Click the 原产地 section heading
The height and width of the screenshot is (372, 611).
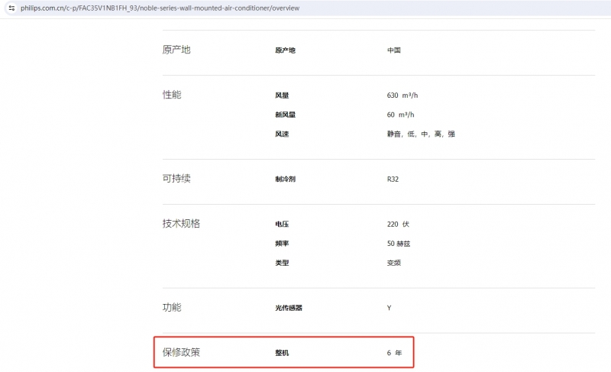[176, 50]
